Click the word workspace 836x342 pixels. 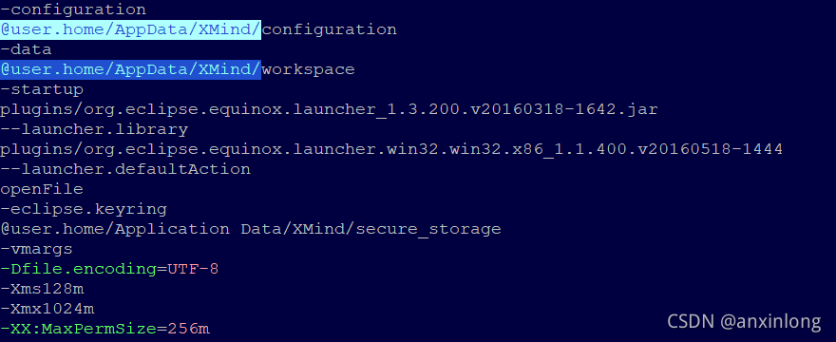308,70
